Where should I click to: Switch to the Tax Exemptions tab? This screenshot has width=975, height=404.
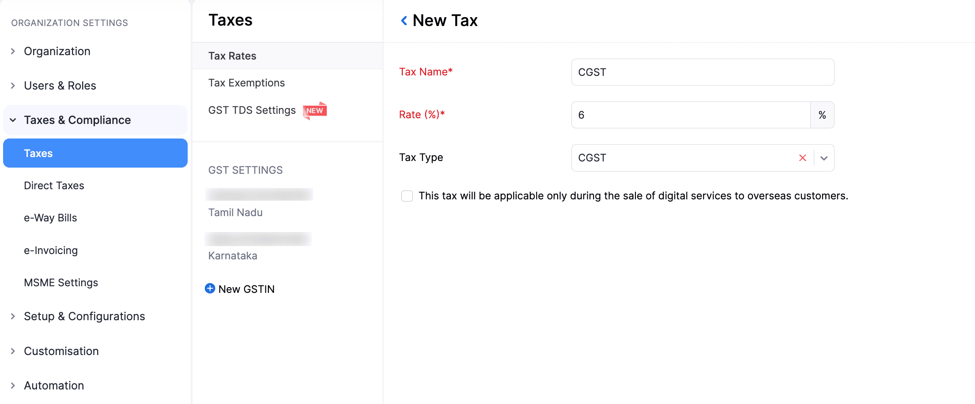tap(246, 82)
